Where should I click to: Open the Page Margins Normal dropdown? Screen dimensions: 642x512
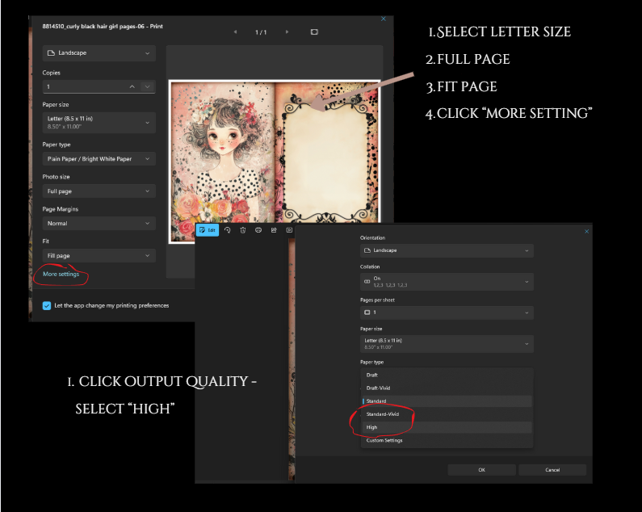pos(99,223)
